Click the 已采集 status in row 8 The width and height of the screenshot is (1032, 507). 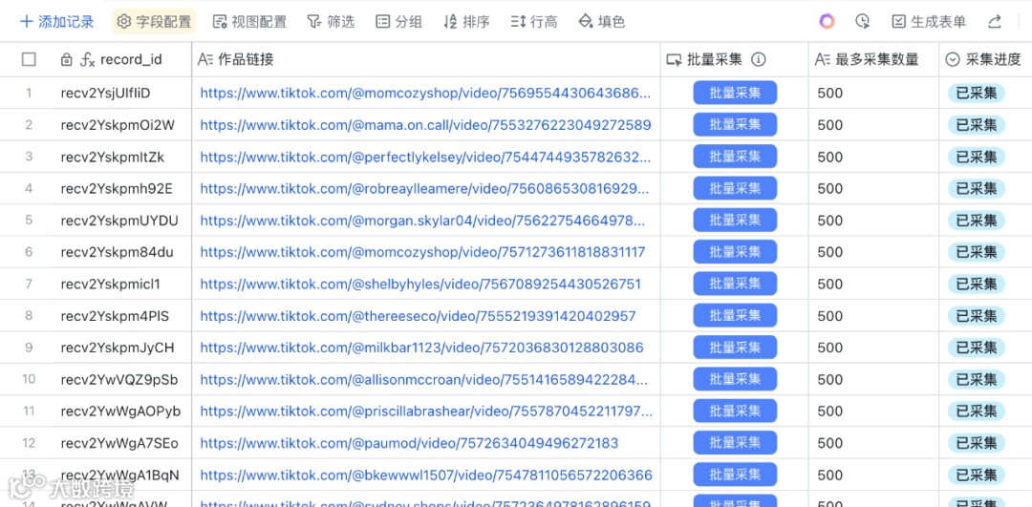(x=976, y=316)
